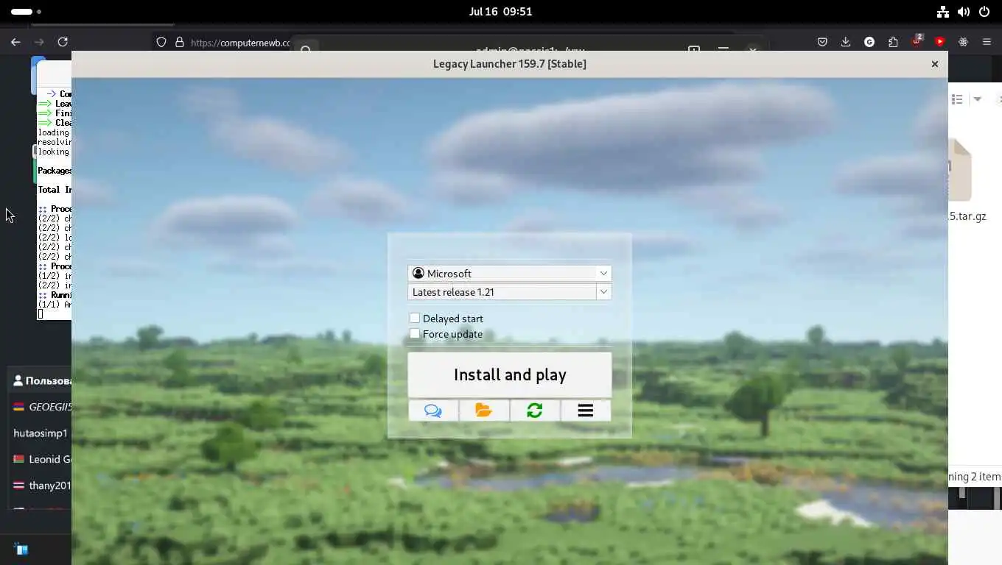Screen dimensions: 1002x565
Task: Select user thany201 in the list
Action: (x=42, y=486)
